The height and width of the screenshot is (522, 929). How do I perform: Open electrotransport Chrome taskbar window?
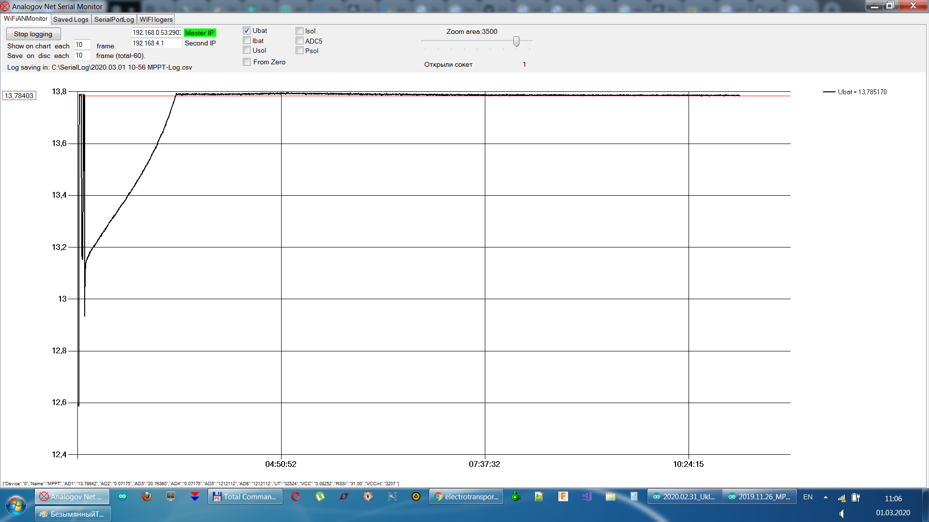[466, 496]
